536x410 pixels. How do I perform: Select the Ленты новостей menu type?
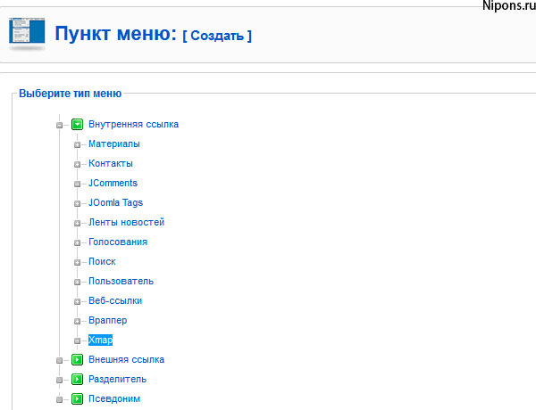click(x=126, y=222)
